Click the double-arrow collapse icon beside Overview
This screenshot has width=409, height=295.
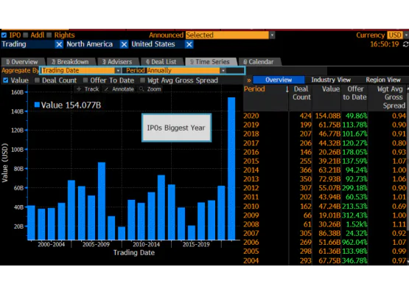pos(249,80)
